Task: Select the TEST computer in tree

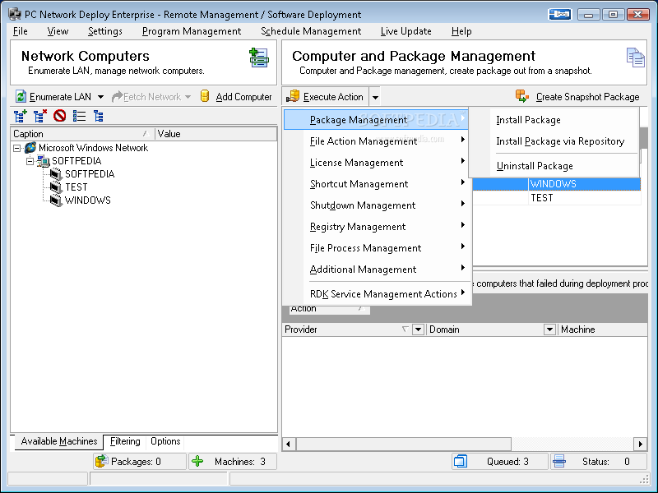Action: click(x=76, y=187)
